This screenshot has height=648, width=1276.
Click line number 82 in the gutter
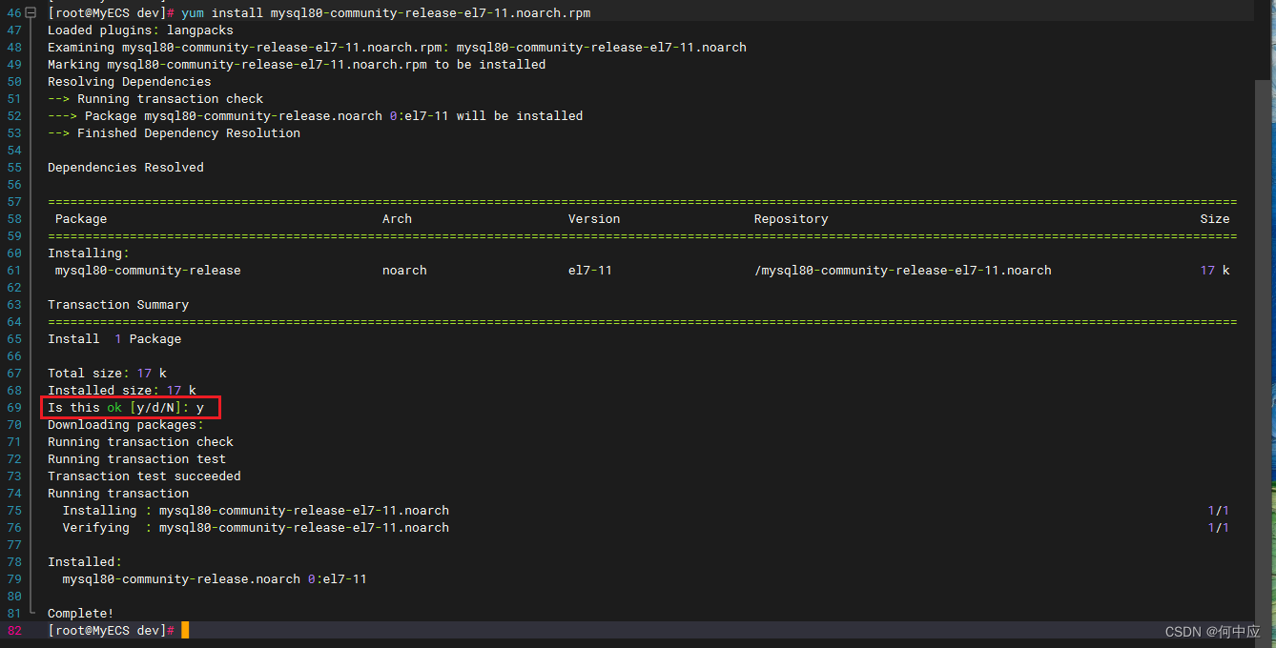point(13,631)
